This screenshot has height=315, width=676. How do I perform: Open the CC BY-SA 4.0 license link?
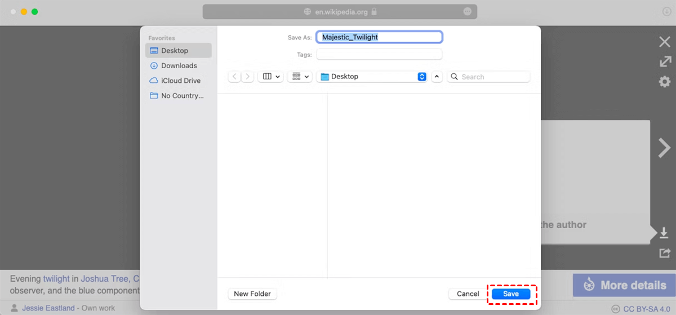[x=647, y=309]
